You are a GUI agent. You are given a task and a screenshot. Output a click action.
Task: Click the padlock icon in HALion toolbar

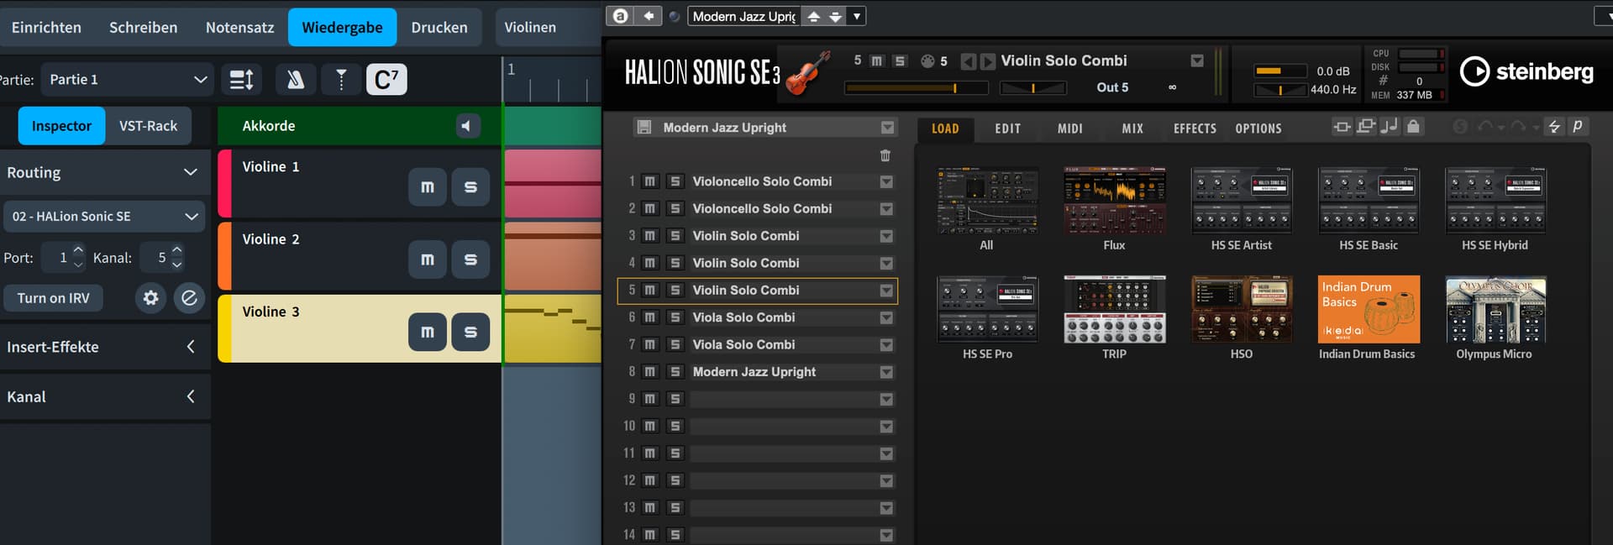point(1414,127)
